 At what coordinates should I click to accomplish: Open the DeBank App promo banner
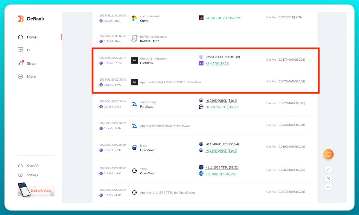(36, 190)
